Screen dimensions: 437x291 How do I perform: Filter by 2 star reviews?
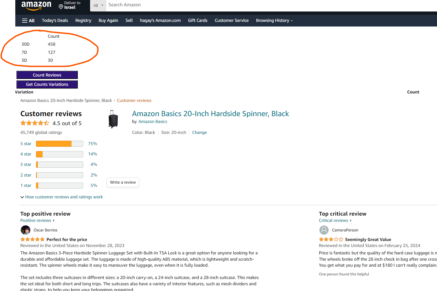(x=26, y=175)
